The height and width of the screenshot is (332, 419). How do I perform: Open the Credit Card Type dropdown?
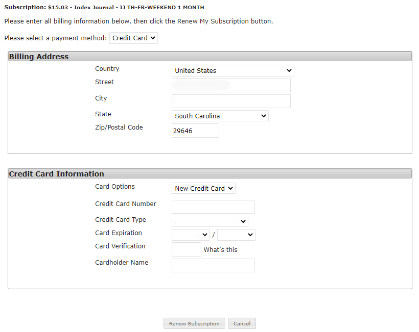[x=209, y=221]
